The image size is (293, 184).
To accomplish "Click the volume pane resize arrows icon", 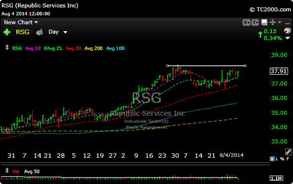I will (x=7, y=170).
